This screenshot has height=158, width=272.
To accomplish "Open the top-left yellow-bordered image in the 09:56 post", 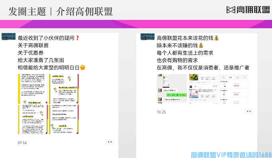I will tap(33, 89).
